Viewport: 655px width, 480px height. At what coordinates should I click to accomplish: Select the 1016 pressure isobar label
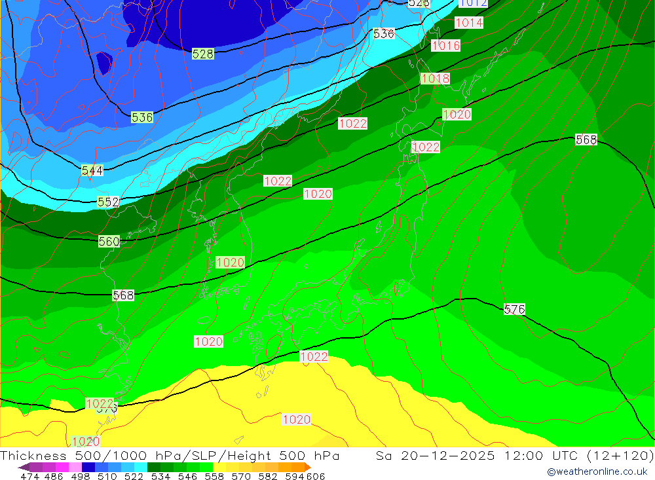[445, 46]
